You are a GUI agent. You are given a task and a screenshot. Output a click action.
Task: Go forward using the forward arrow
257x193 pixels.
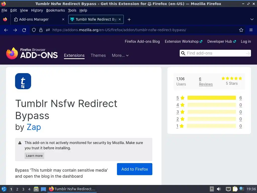coord(15,30)
